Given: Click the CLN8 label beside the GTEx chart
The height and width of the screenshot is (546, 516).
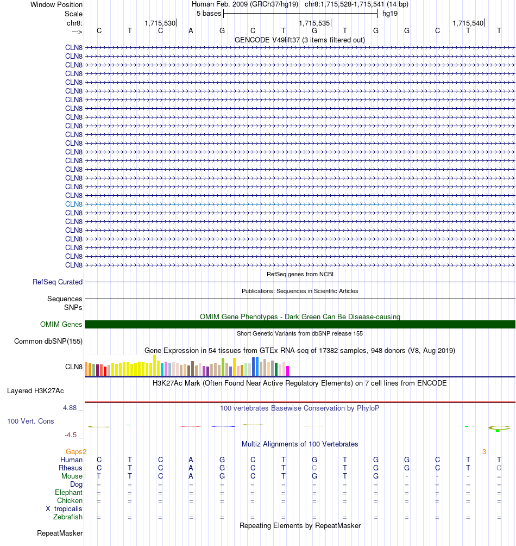Looking at the screenshot, I should tap(74, 367).
